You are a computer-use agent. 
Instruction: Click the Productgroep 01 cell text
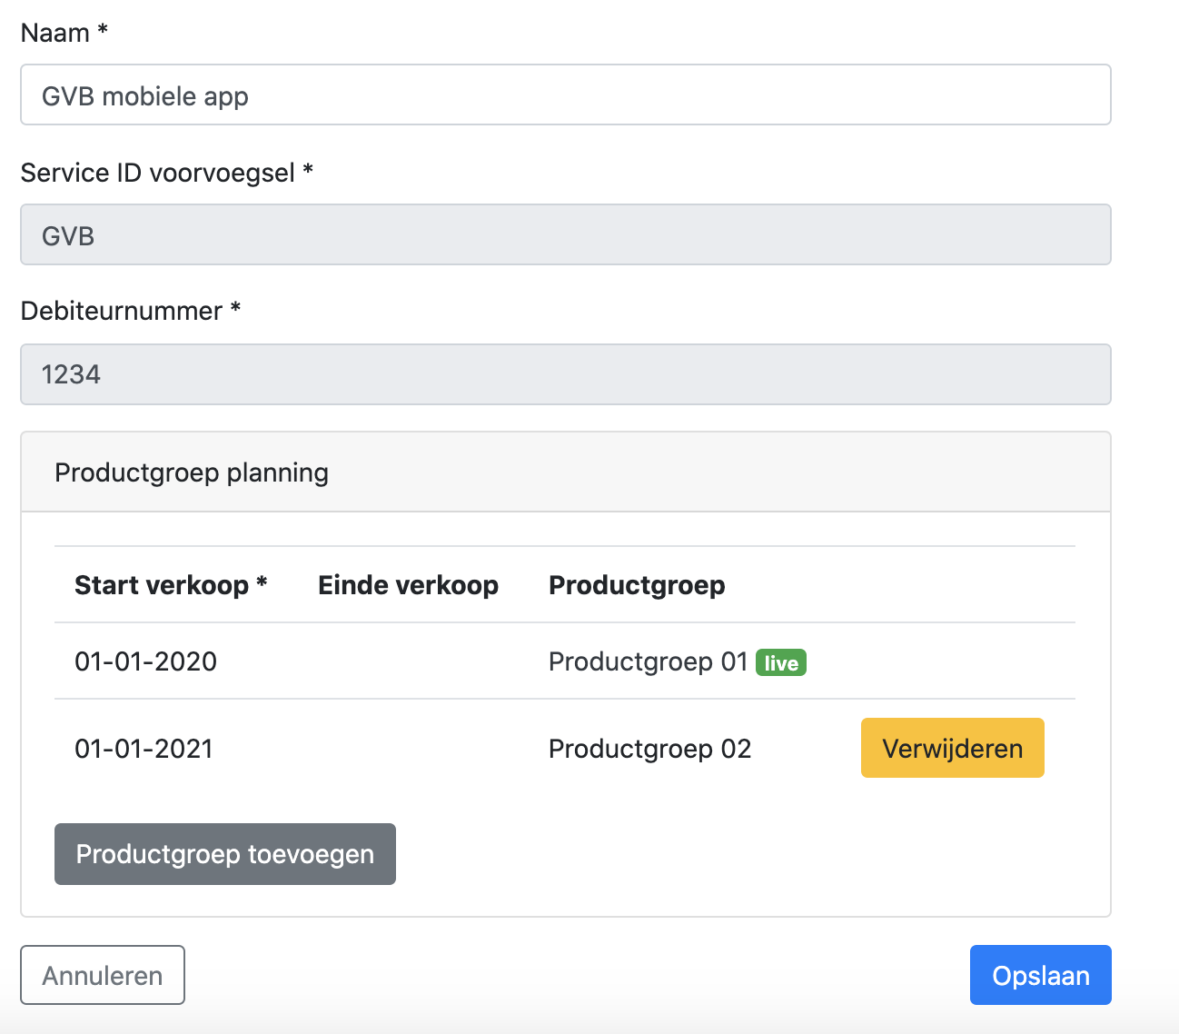click(648, 661)
